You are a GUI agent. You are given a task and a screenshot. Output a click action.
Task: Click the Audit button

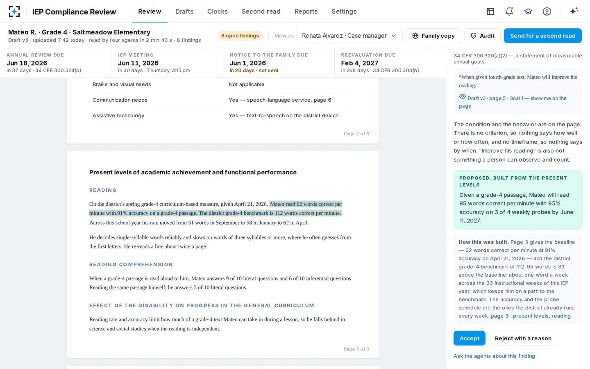pyautogui.click(x=482, y=36)
